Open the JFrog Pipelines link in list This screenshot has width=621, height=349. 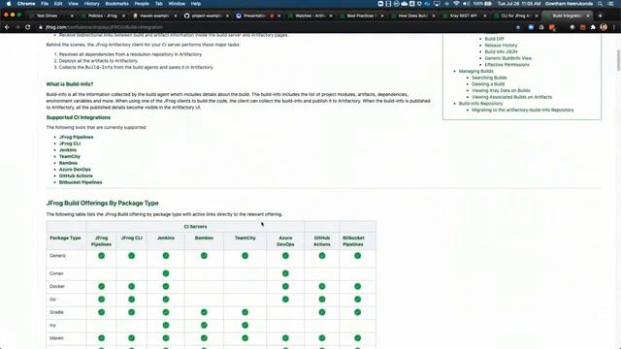[x=77, y=137]
